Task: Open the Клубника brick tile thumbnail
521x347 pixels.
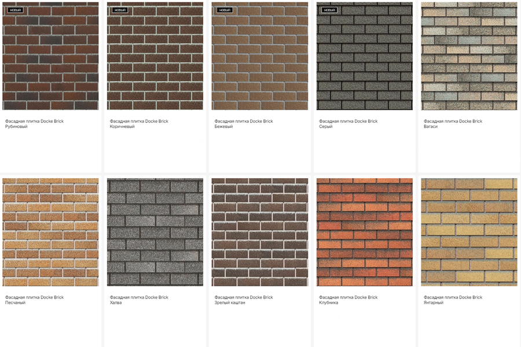Action: (365, 232)
